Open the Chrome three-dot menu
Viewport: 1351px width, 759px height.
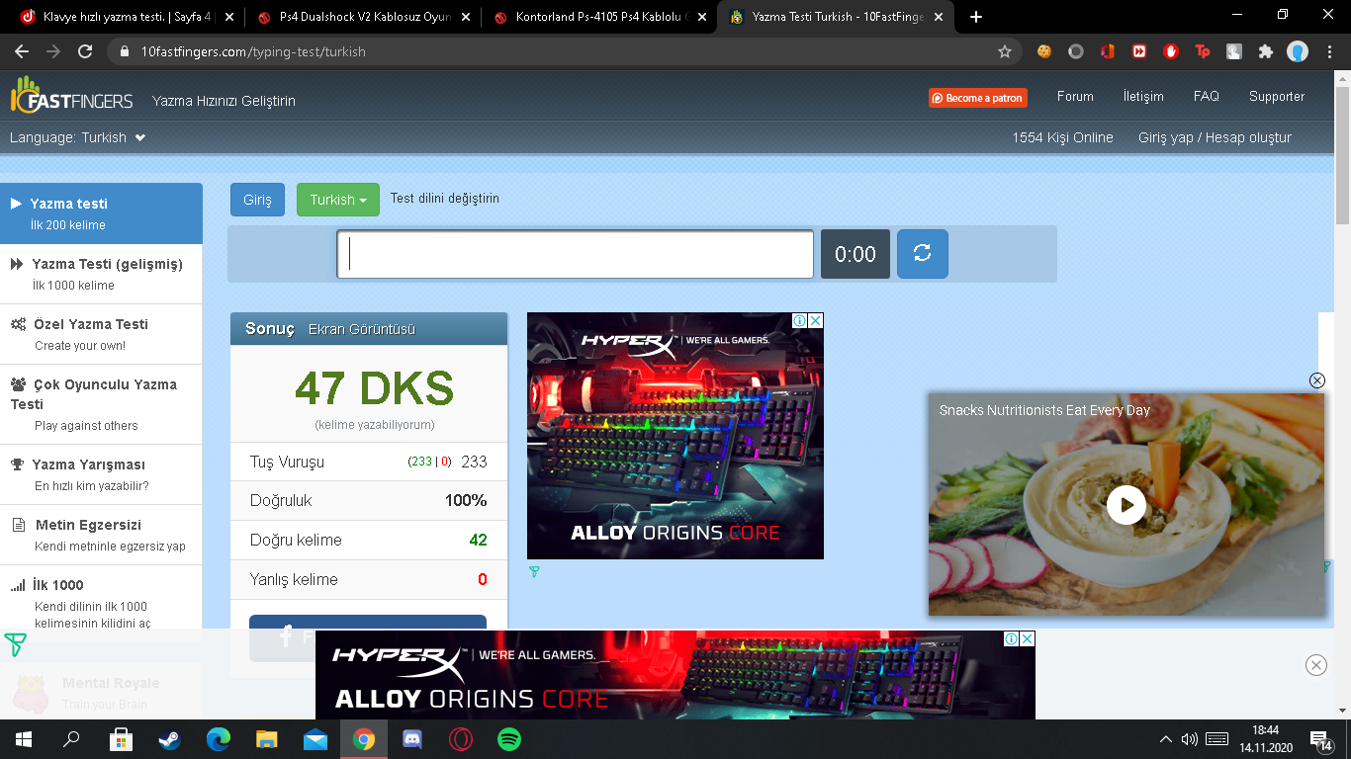tap(1329, 51)
